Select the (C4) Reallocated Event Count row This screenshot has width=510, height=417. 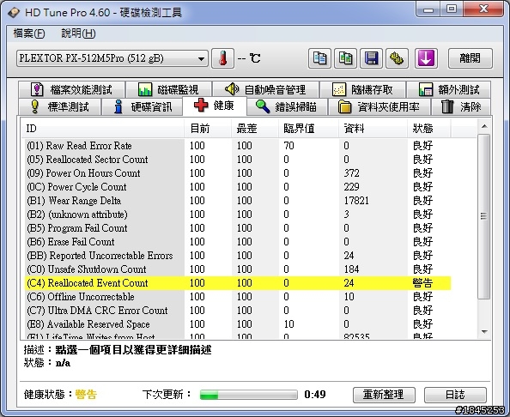pos(238,283)
